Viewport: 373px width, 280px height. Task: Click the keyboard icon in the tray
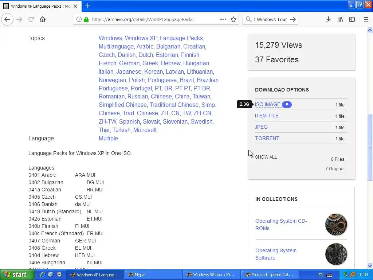click(329, 275)
